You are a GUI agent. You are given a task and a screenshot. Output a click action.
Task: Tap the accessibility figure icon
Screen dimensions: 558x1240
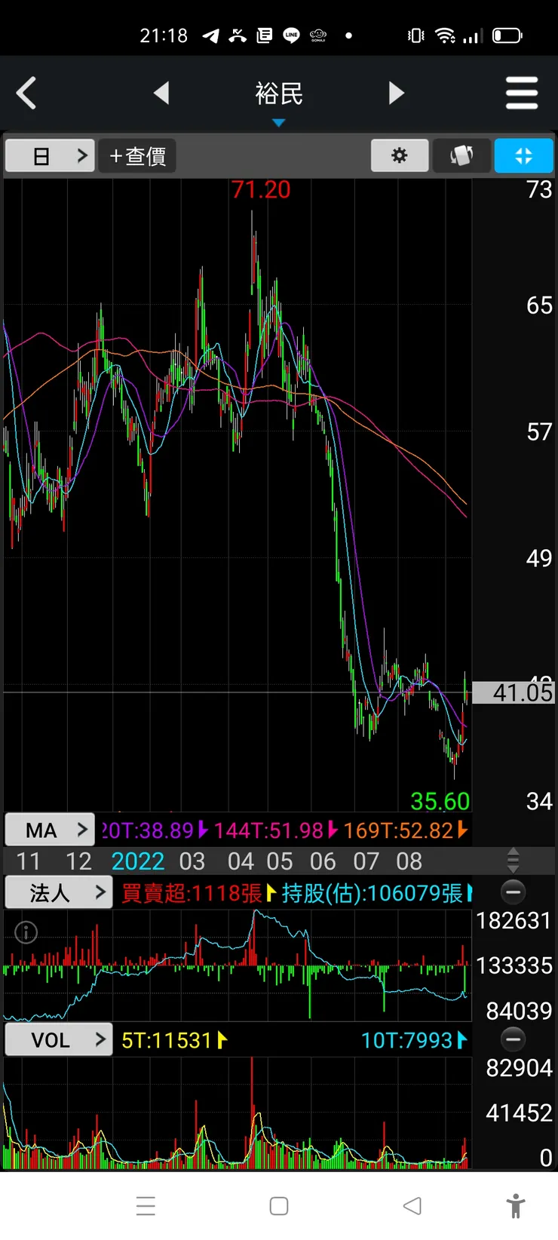coord(516,1205)
